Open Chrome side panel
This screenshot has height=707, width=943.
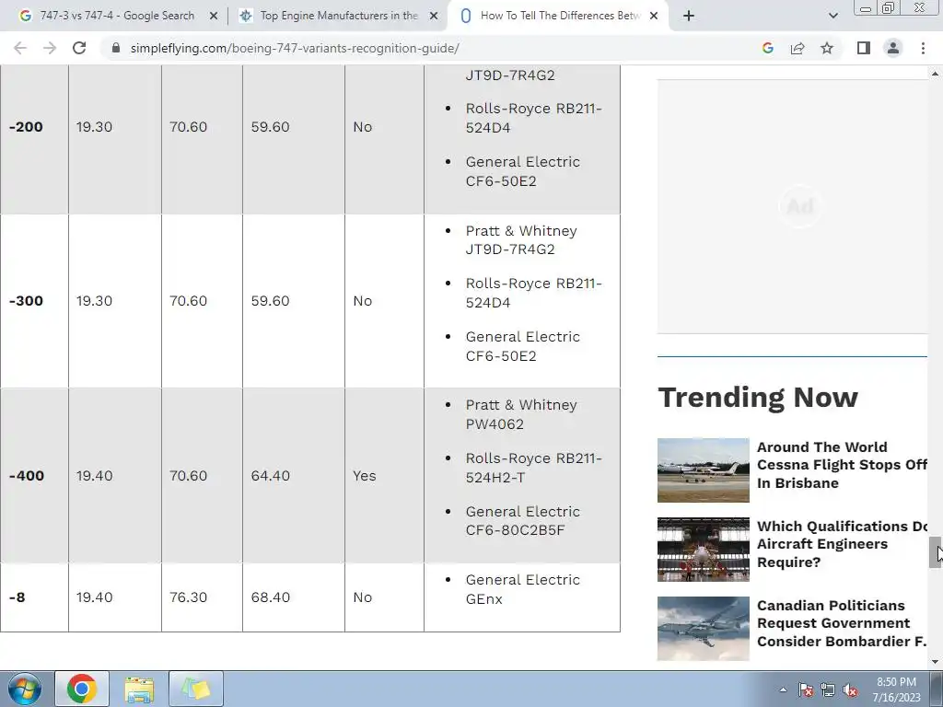click(x=864, y=48)
